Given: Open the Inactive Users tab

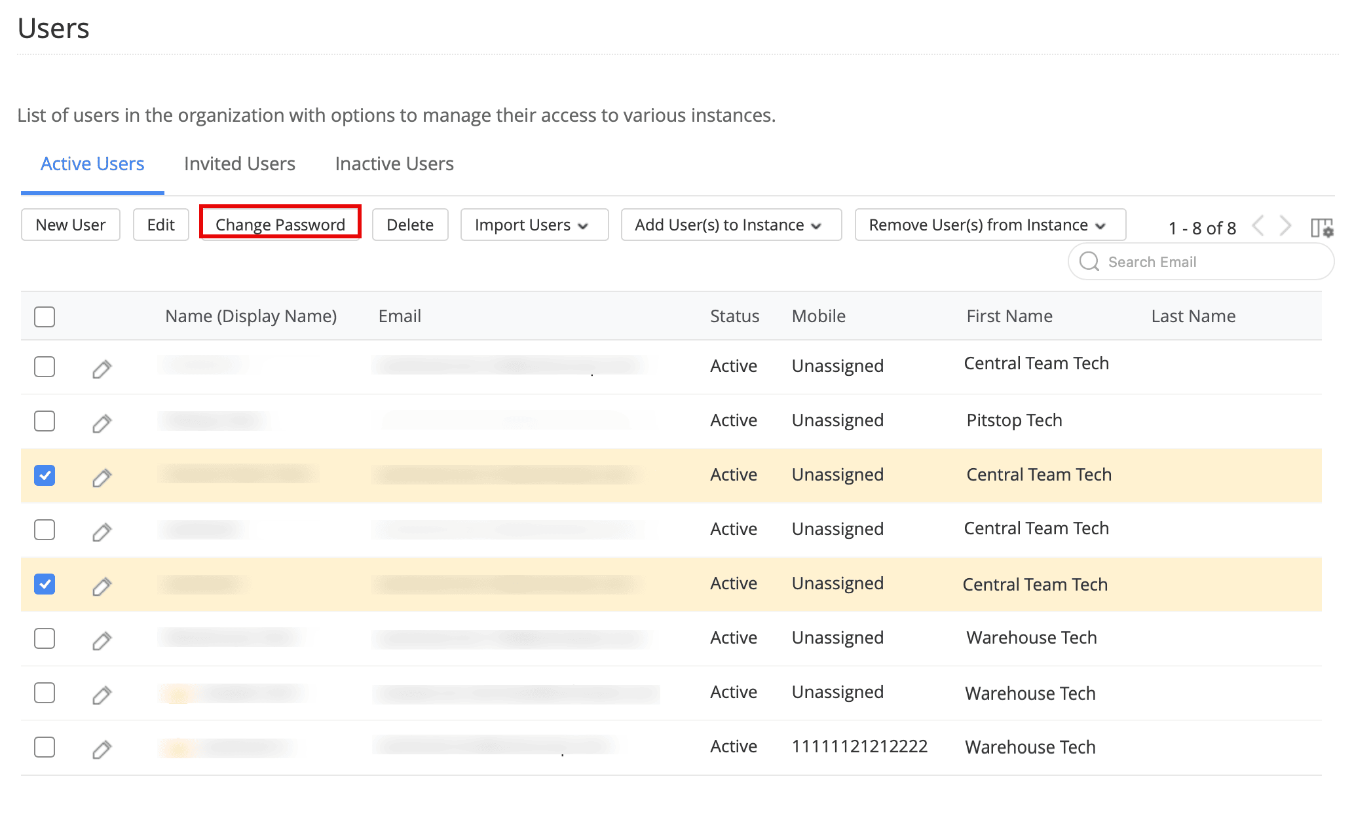Looking at the screenshot, I should point(394,164).
